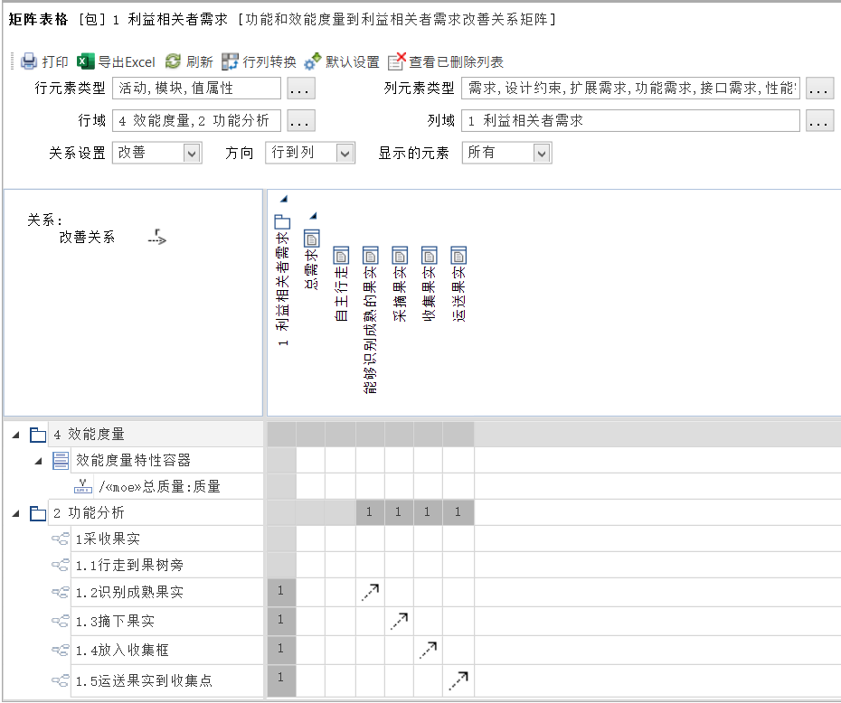Click the 效能度量特性容器 block icon
The image size is (841, 703).
[x=61, y=461]
